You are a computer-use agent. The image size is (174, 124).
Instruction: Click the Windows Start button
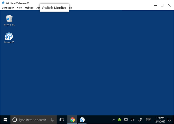coord(5,120)
